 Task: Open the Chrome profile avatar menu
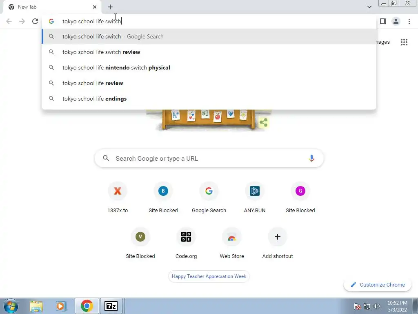[x=396, y=21]
